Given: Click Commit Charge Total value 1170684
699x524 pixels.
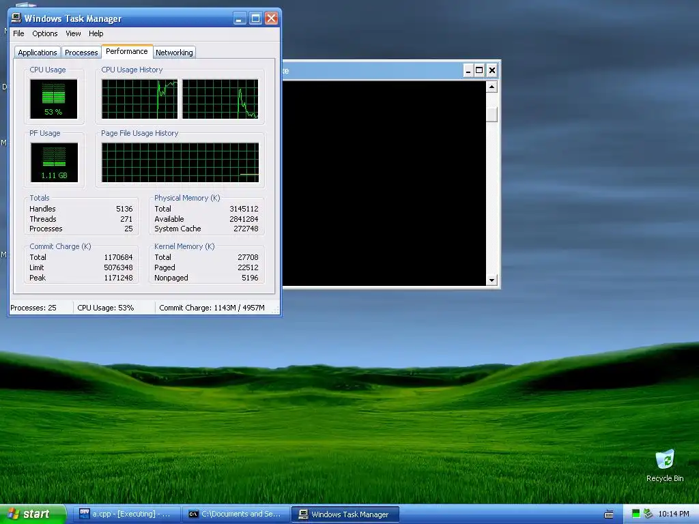Looking at the screenshot, I should pos(118,257).
